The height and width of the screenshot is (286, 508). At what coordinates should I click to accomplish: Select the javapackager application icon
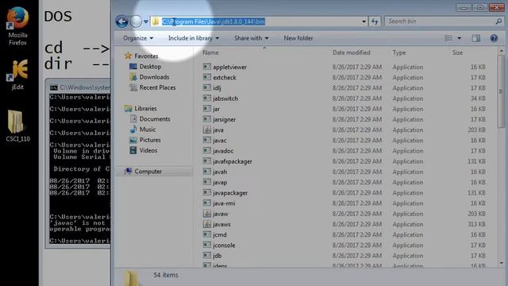(206, 192)
